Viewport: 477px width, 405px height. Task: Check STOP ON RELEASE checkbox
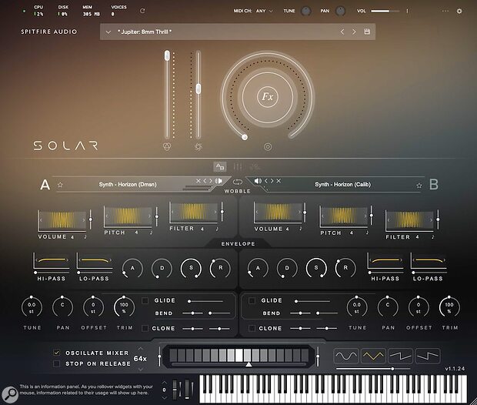57,363
